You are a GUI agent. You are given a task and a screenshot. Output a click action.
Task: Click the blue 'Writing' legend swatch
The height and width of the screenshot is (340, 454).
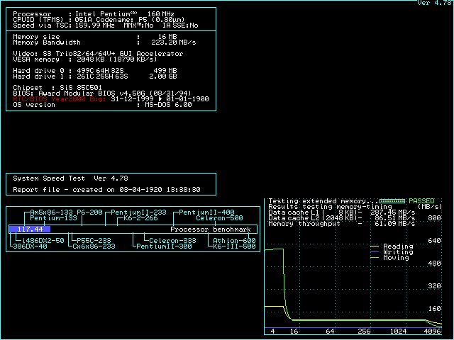coord(375,252)
